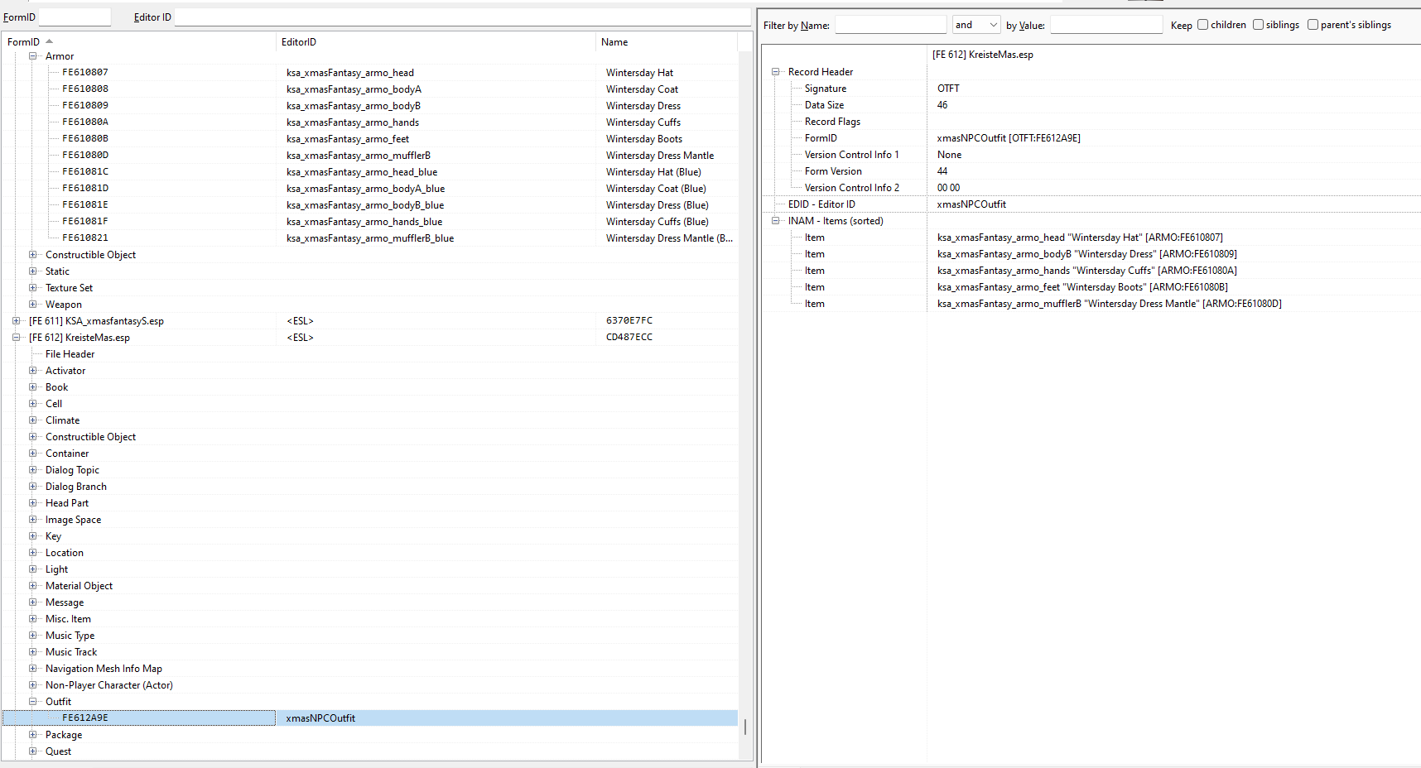The height and width of the screenshot is (768, 1421).
Task: Select the Dialog Topic group
Action: 72,470
